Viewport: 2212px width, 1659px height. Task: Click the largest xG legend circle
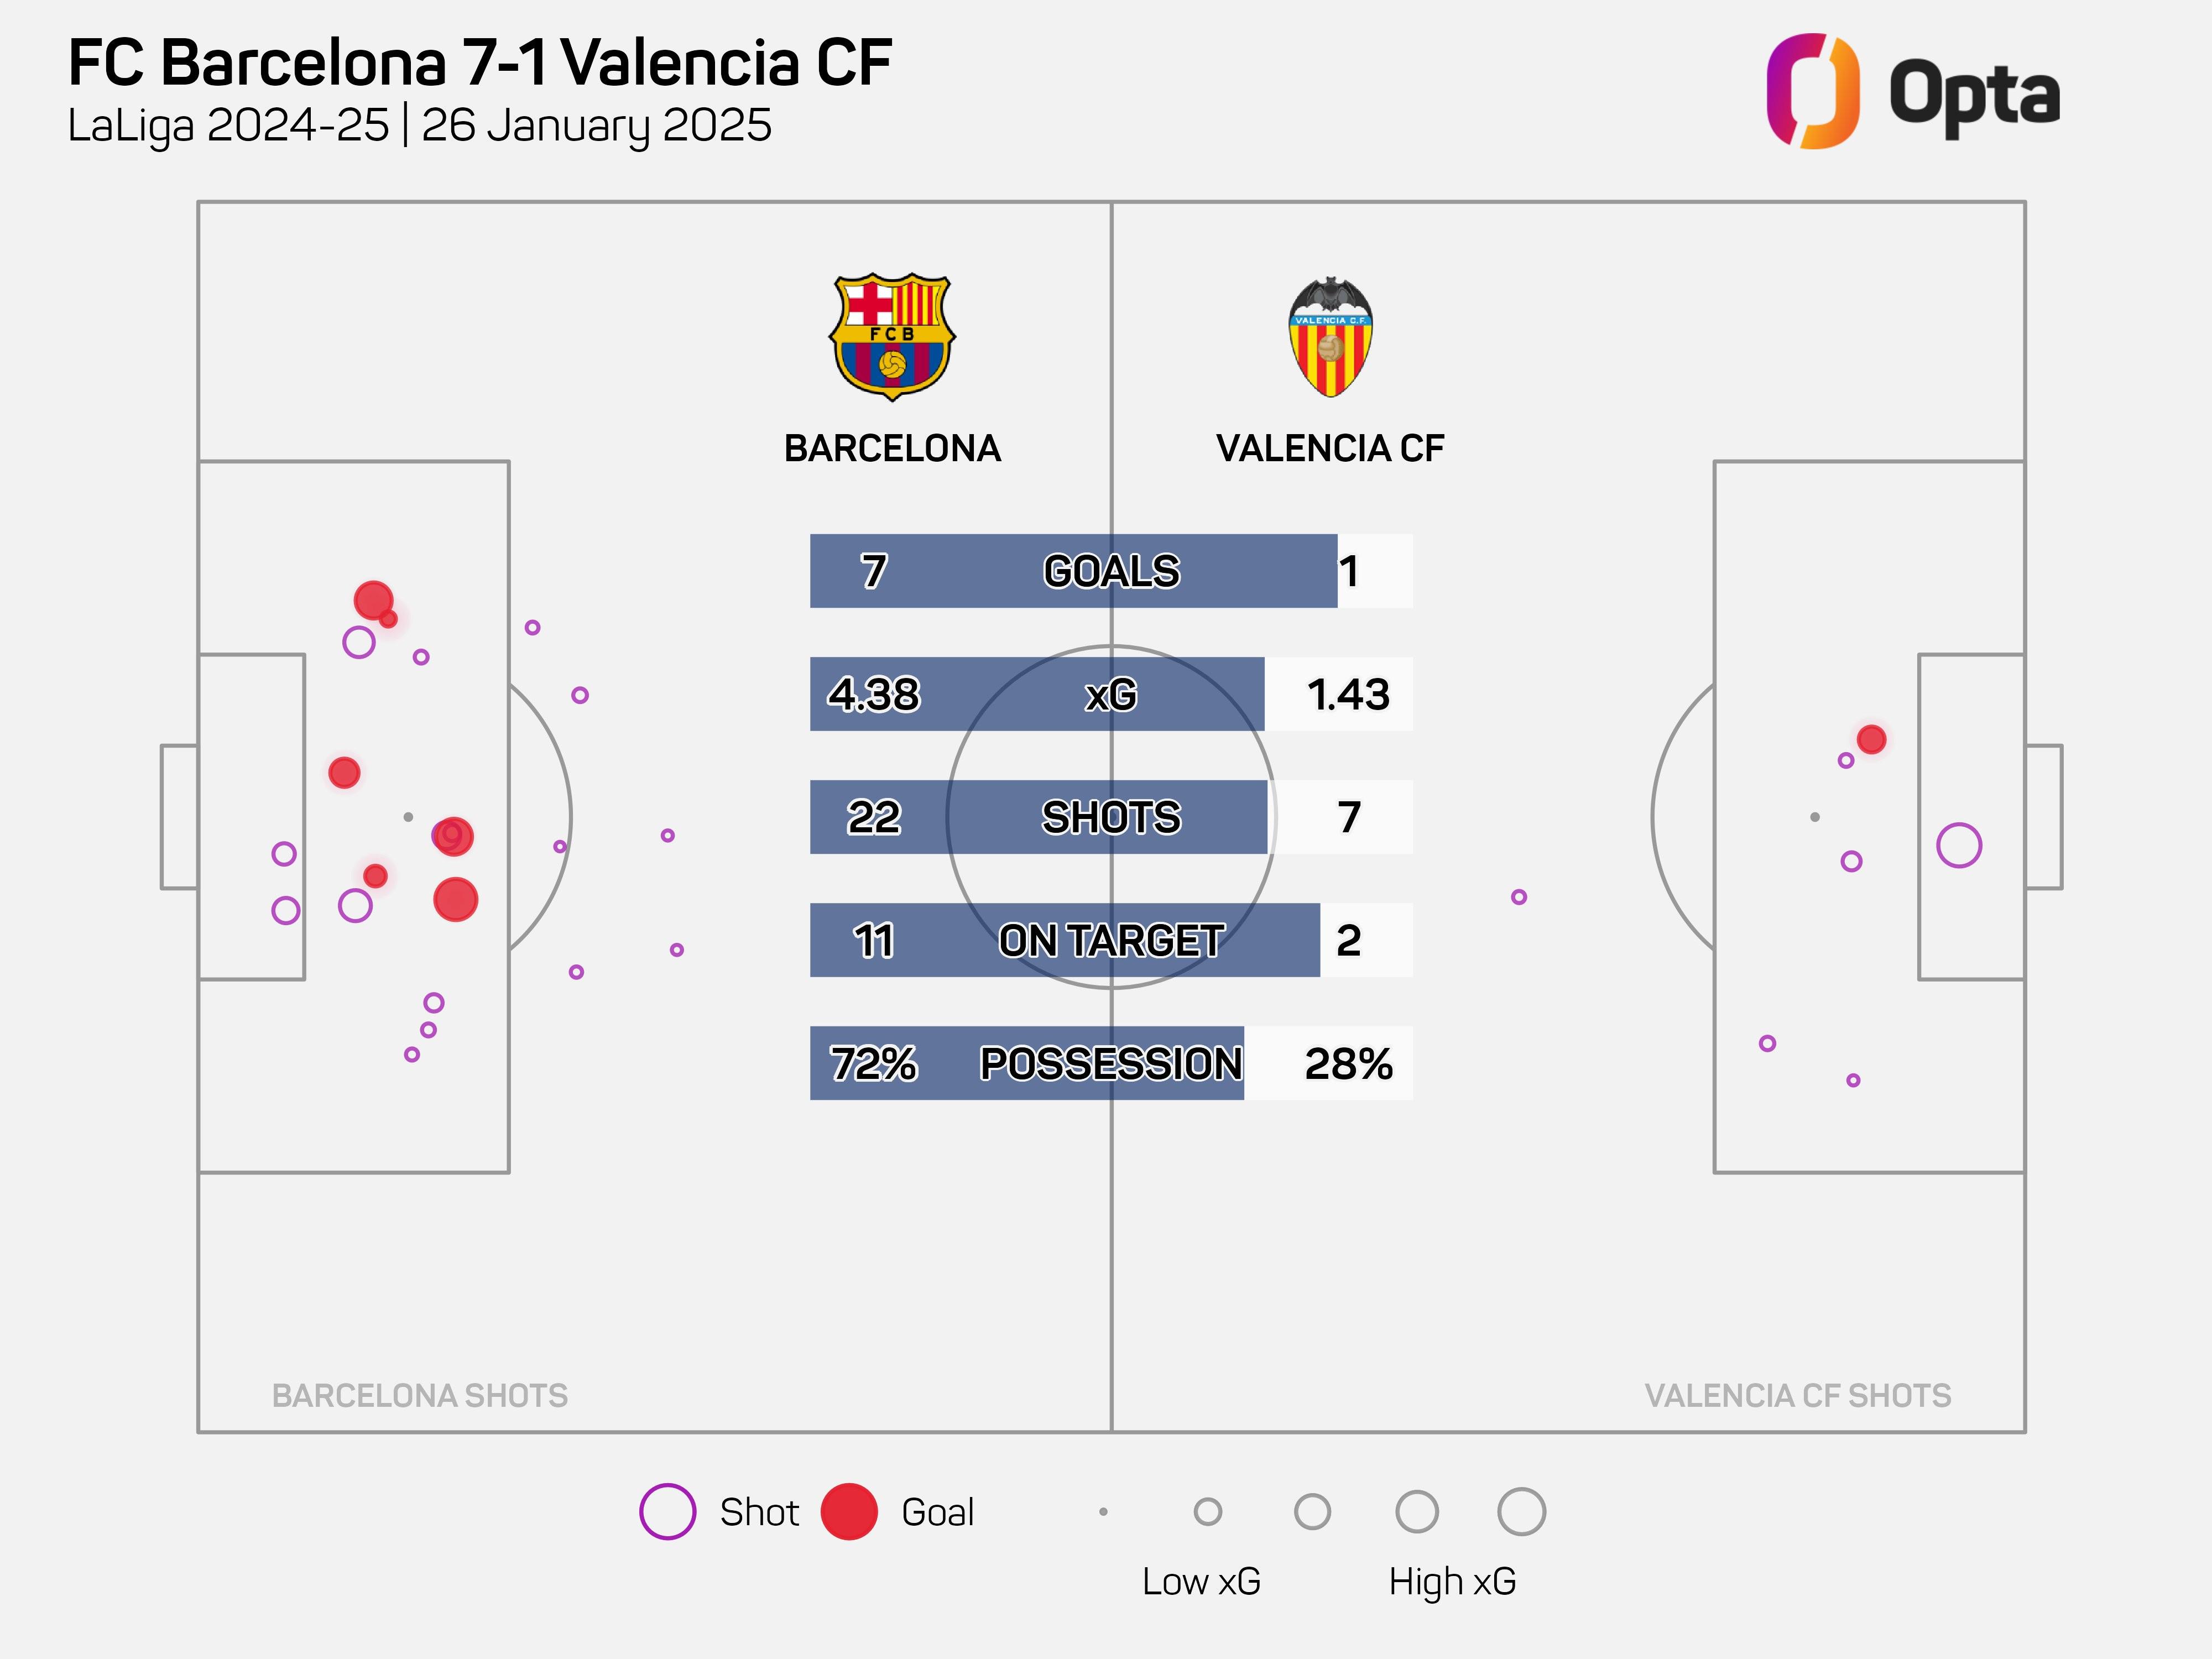(x=1521, y=1511)
